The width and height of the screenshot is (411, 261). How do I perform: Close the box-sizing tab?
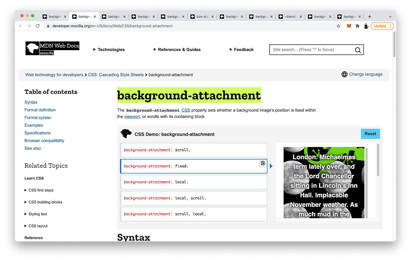[213, 17]
